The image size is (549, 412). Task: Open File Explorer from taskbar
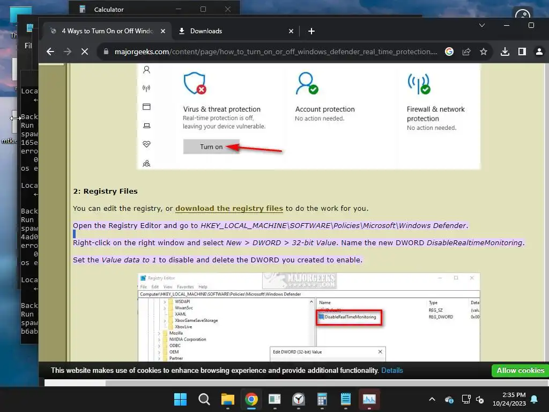point(227,399)
